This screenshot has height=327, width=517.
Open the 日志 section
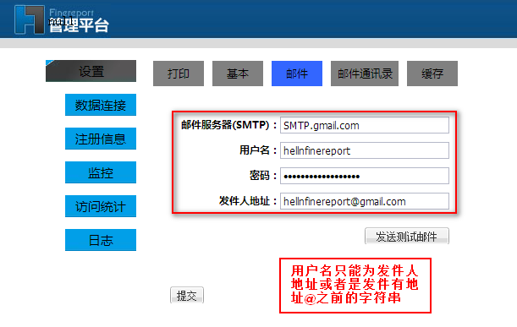point(101,240)
